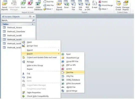Choose Text File in the export submenu
This screenshot has width=135, height=99.
coord(72,73)
